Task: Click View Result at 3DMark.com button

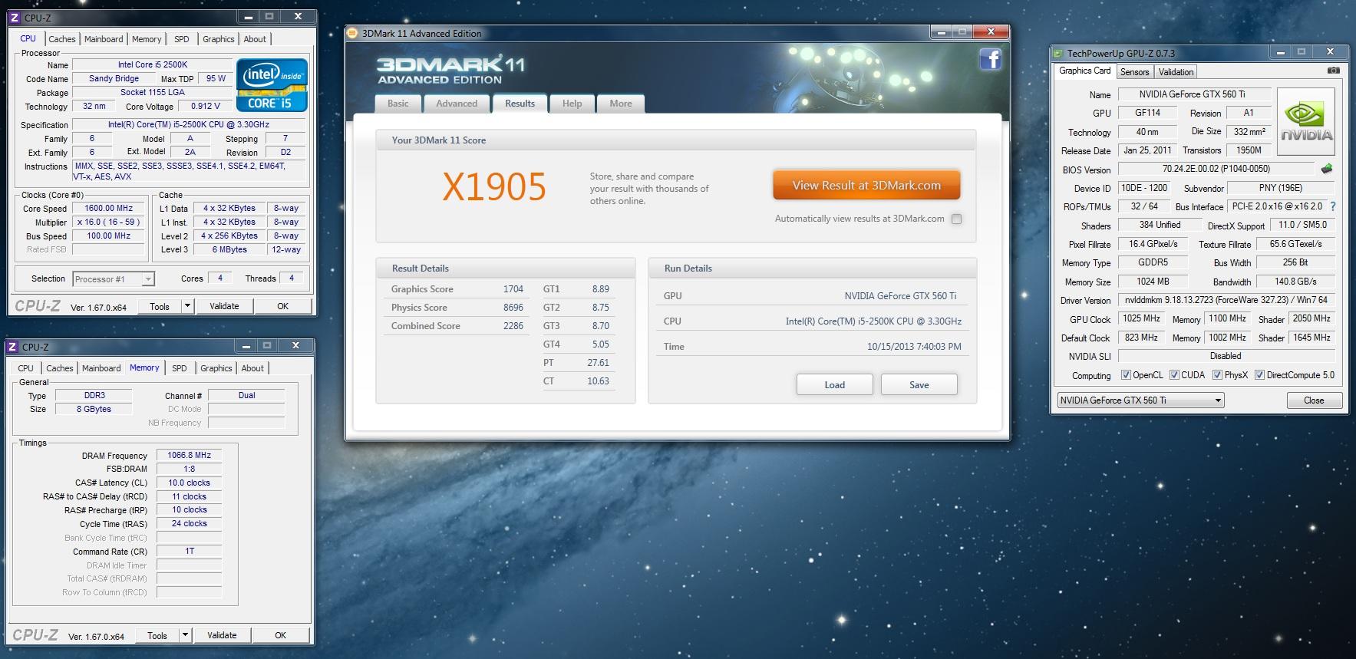Action: click(866, 186)
